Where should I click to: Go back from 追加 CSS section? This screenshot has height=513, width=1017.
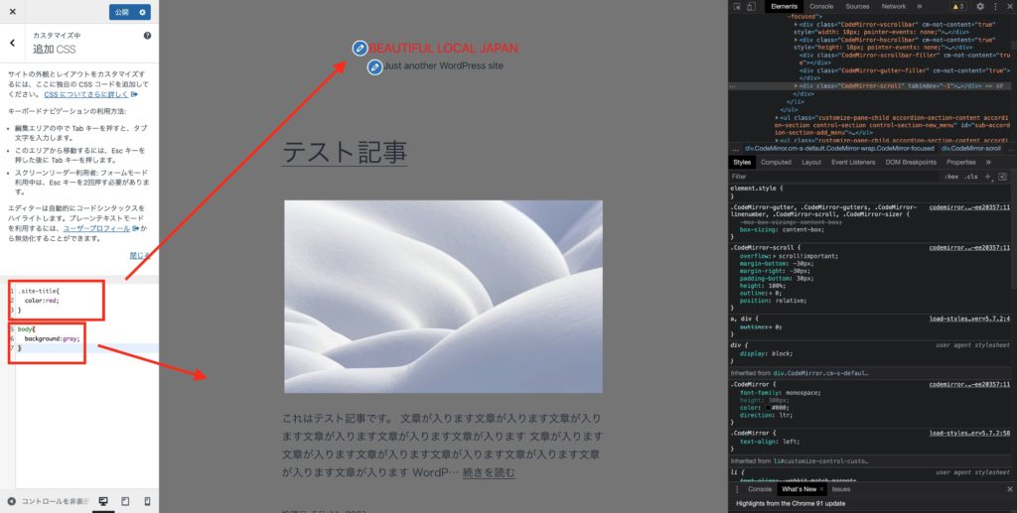tap(12, 43)
